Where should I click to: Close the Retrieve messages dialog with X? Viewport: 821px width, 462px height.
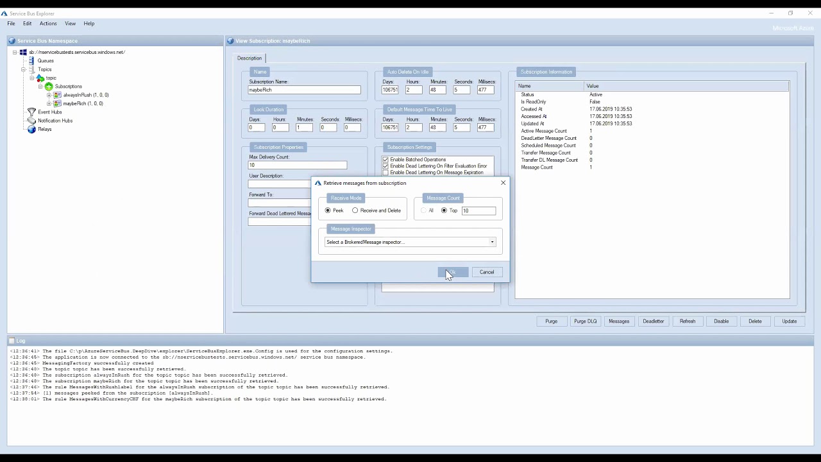click(x=503, y=183)
